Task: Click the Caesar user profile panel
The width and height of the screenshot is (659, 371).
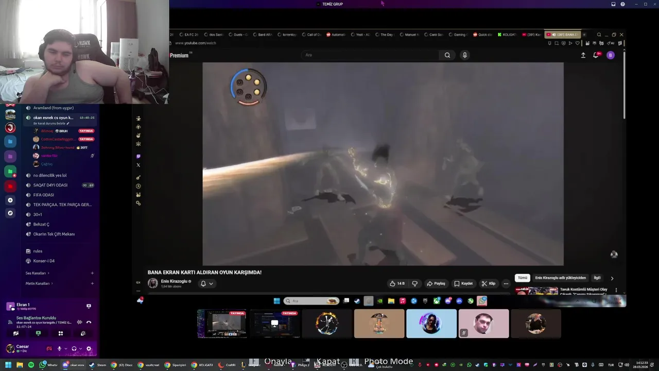Action: tap(23, 348)
